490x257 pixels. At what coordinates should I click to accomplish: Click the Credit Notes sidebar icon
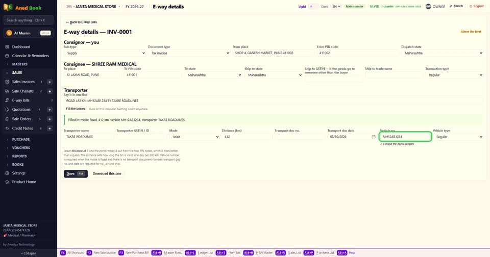[7, 128]
